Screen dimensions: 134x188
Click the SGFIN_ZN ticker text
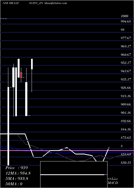pyautogui.click(x=36, y=3)
